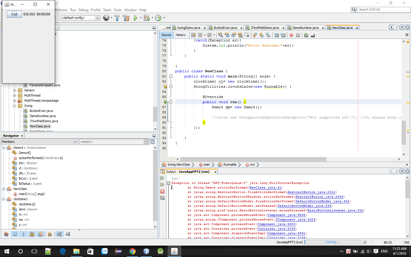This screenshot has width=411, height=257.
Task: Click the Build Project hammer icon
Action: pos(117,18)
